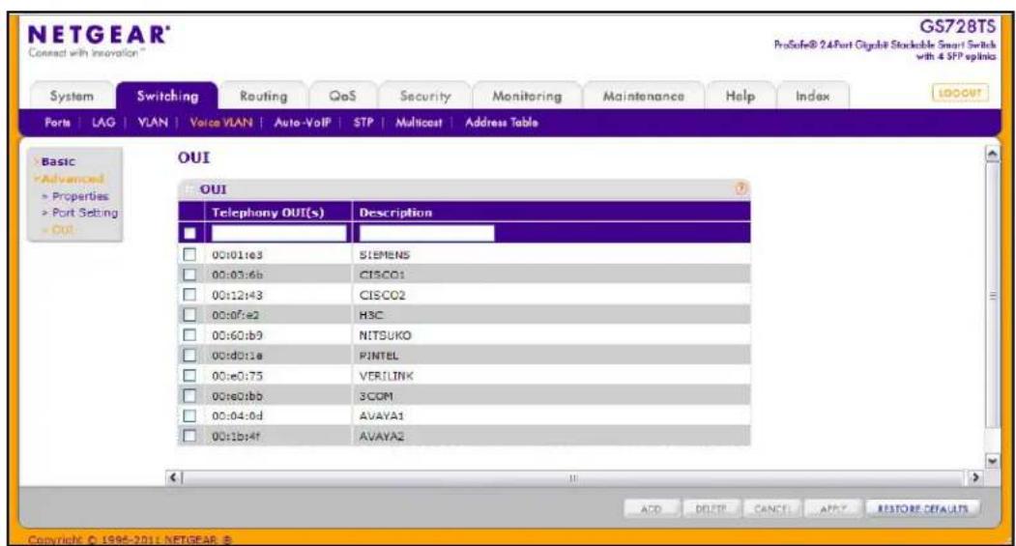This screenshot has height=546, width=1016.
Task: Click the Telephony OUI(s) input field
Action: (278, 233)
